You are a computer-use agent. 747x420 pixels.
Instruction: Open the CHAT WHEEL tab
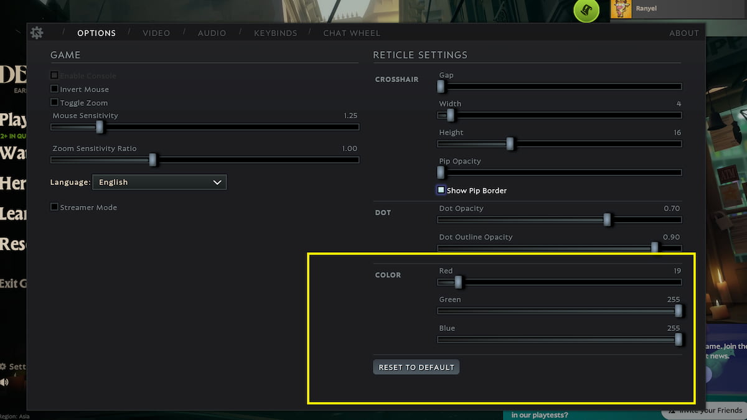click(352, 33)
